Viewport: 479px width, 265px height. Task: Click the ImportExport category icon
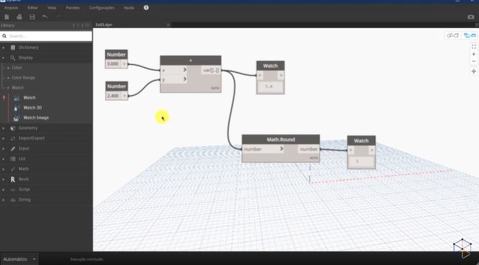tap(13, 138)
